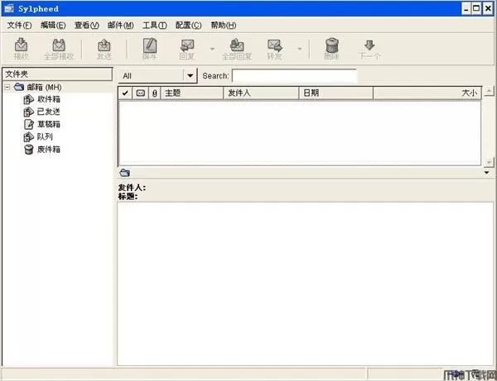The height and width of the screenshot is (381, 497).
Task: Click message list scrollbar down arrow
Action: click(x=489, y=162)
